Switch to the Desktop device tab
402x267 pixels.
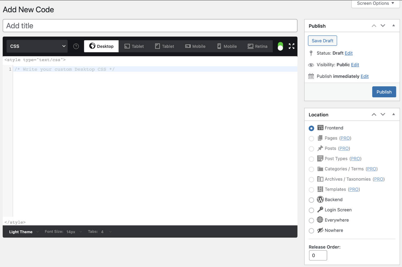pos(101,46)
